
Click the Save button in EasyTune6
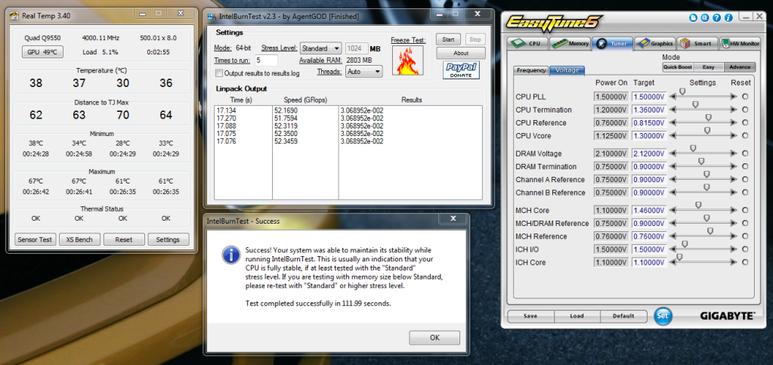click(530, 316)
